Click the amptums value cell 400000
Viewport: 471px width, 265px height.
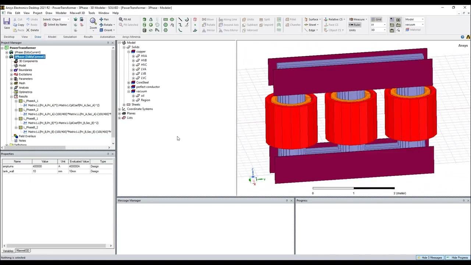(x=45, y=166)
